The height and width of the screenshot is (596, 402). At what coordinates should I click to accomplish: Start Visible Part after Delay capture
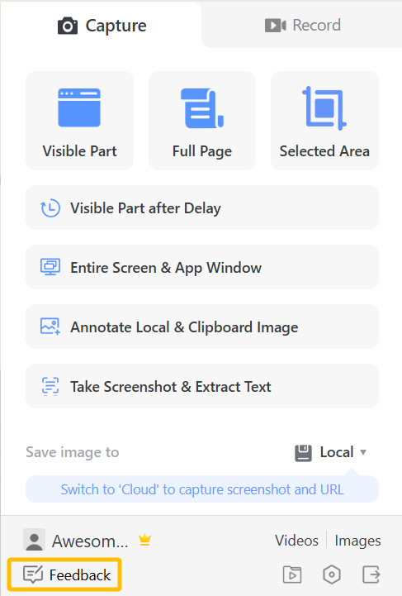[x=202, y=207]
